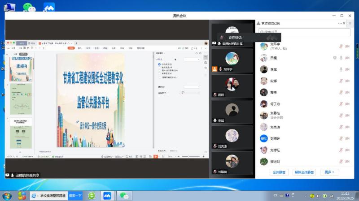The height and width of the screenshot is (201, 359).
Task: Open the WeChat icon in the taskbar
Action: pyautogui.click(x=124, y=196)
